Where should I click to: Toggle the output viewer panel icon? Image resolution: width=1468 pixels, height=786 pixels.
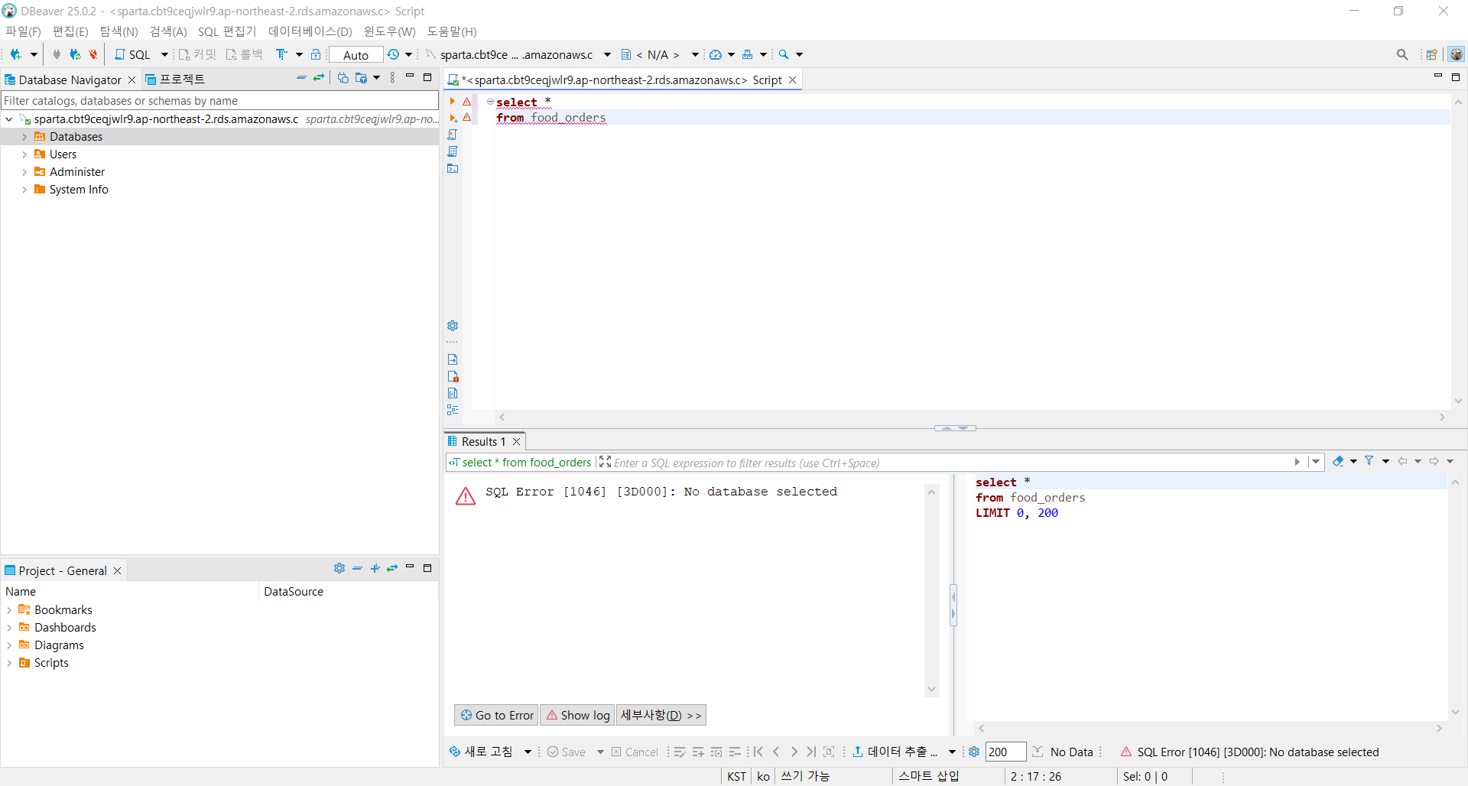pyautogui.click(x=453, y=359)
